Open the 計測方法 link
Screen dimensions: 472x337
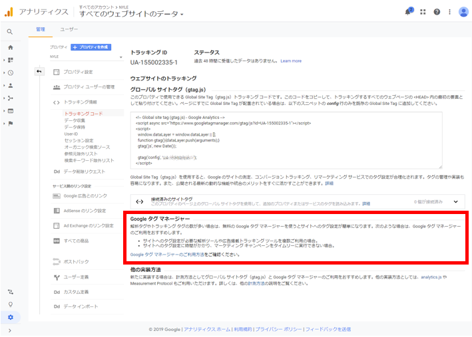pos(256,283)
